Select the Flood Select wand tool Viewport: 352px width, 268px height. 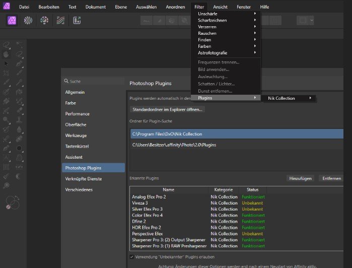pyautogui.click(x=19, y=45)
